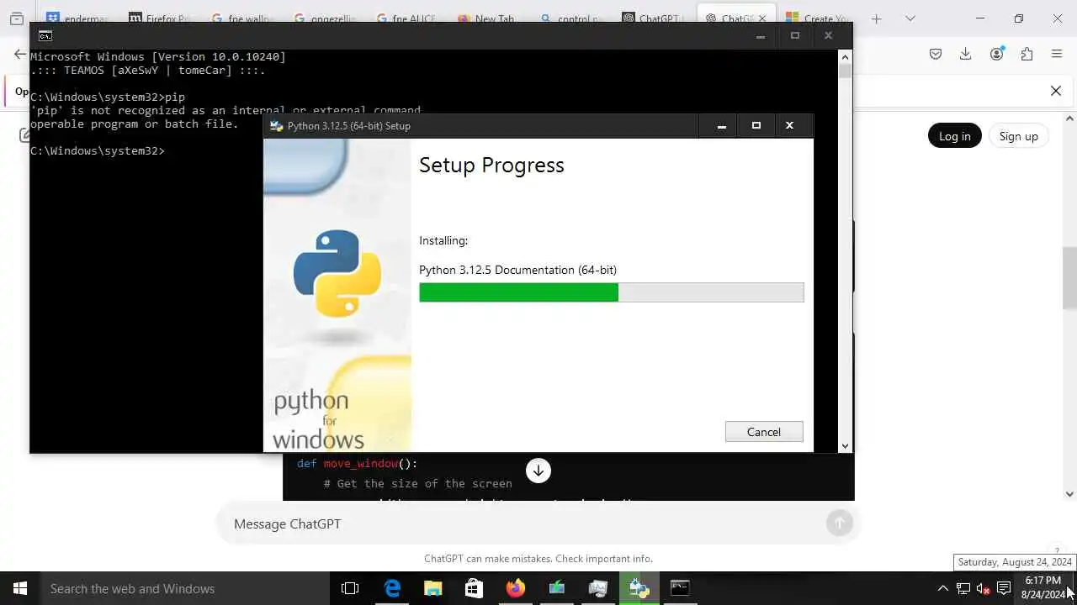The image size is (1077, 605).
Task: Open the Python installer taskbar icon
Action: pos(639,588)
